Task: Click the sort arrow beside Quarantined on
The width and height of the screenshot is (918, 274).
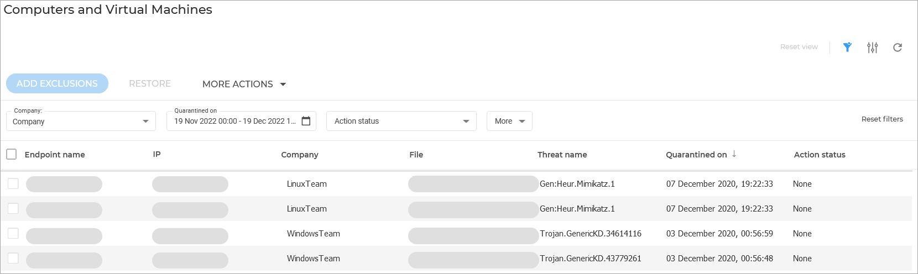Action: [x=734, y=154]
